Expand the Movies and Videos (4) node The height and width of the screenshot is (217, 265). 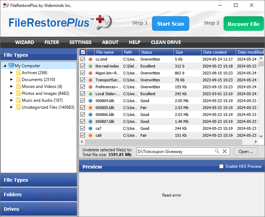[11, 87]
